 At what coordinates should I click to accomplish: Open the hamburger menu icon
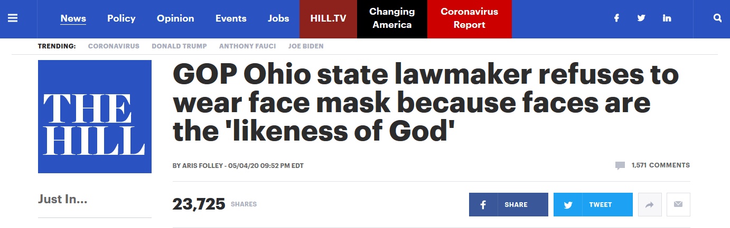[13, 18]
